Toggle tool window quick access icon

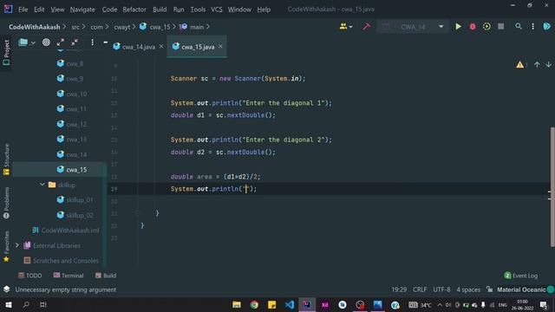(x=6, y=289)
